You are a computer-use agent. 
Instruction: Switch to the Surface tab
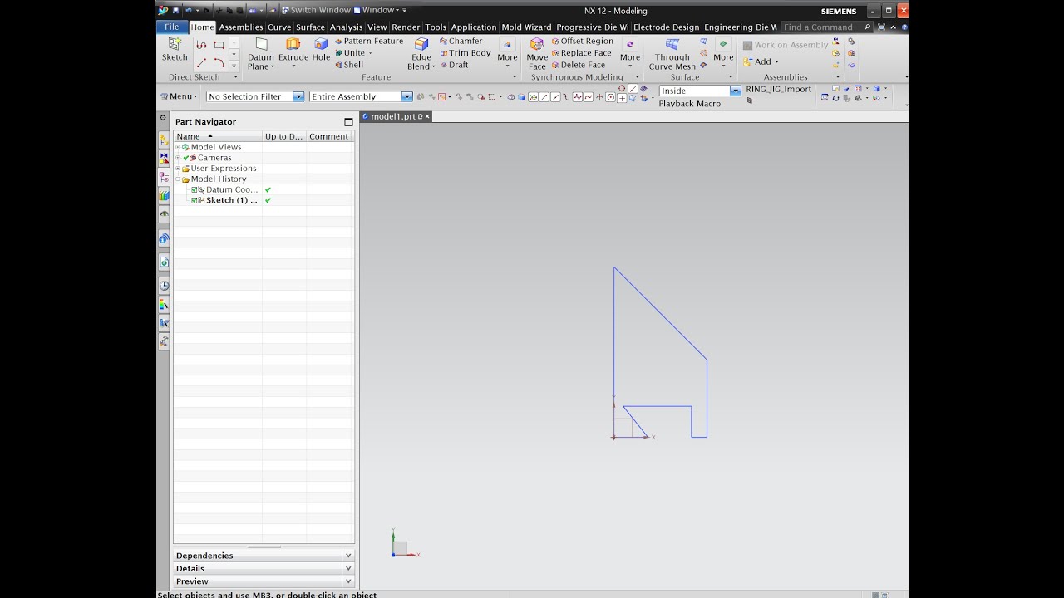310,27
